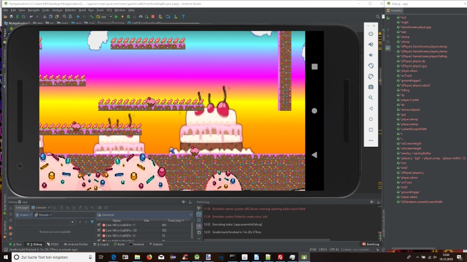Select the Frames tab
467x262 pixels.
point(24,215)
